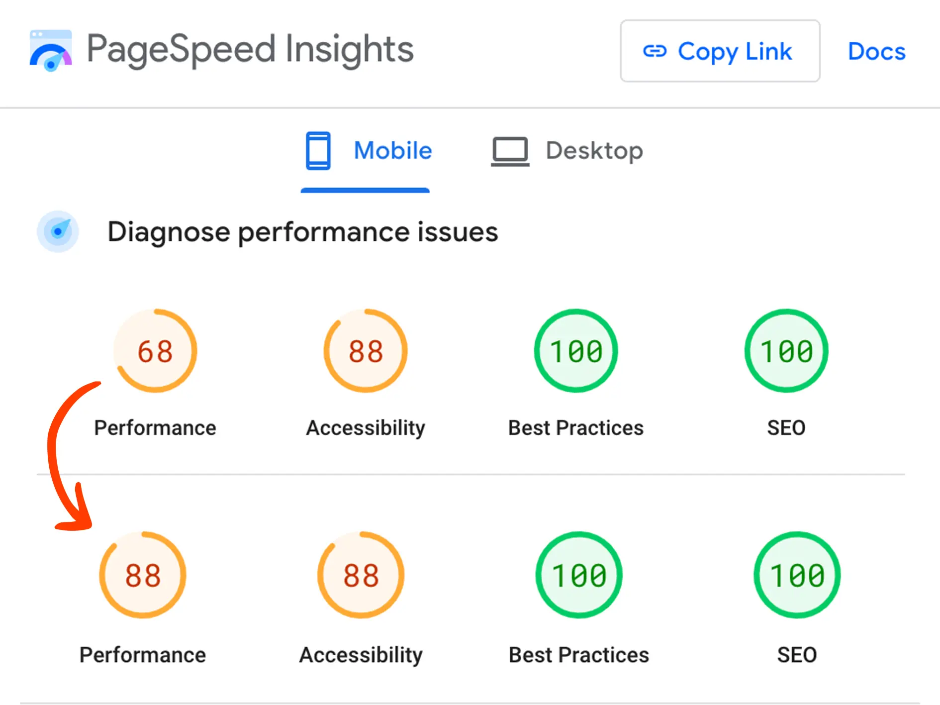The image size is (940, 705).
Task: Select the bottom Accessibility score 88 gauge
Action: point(361,575)
